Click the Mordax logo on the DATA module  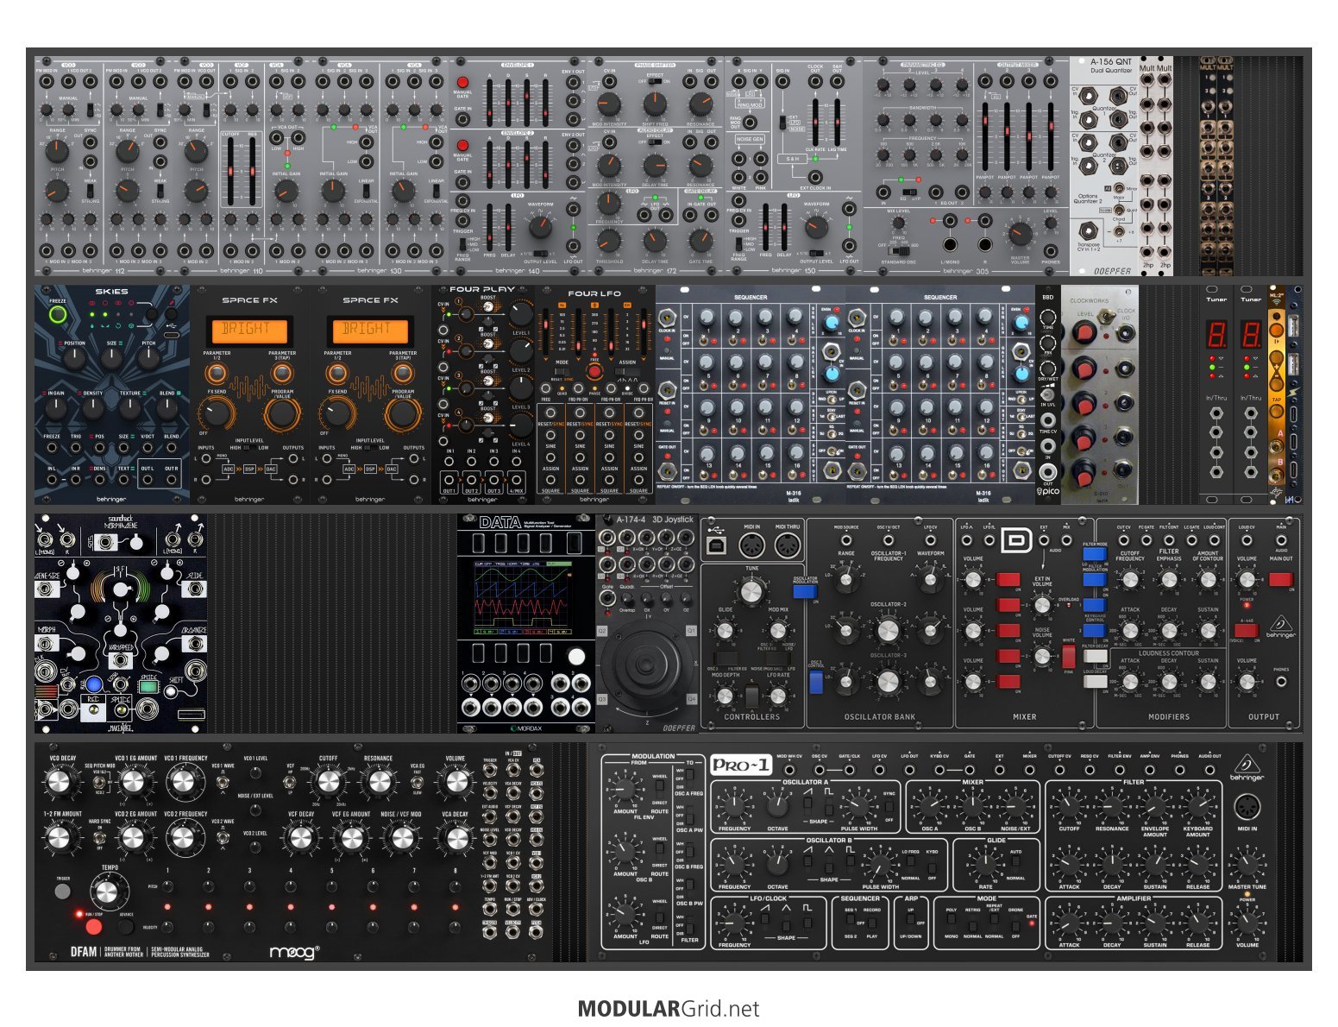coord(526,728)
